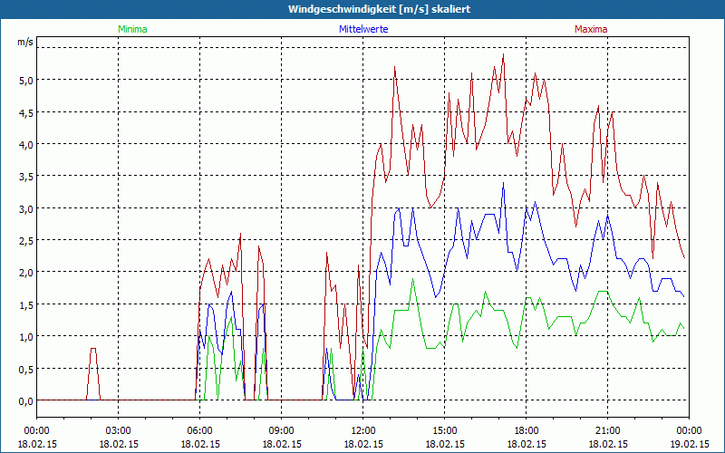Click the 4,5 y-axis value
Viewport: 725px width, 453px height.
pos(26,112)
